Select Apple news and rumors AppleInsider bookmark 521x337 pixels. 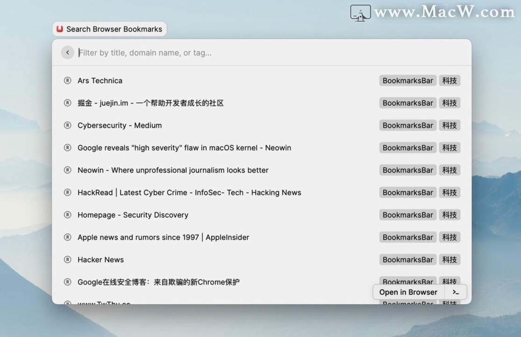262,237
